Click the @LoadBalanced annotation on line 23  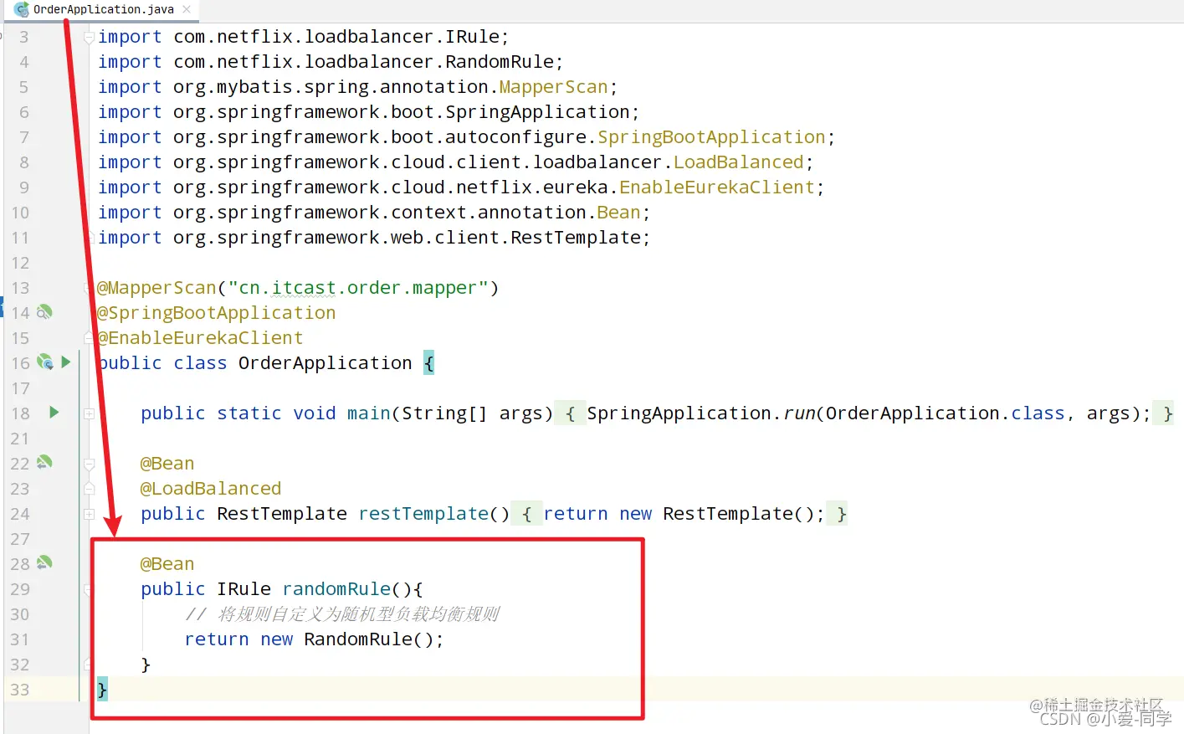coord(211,489)
